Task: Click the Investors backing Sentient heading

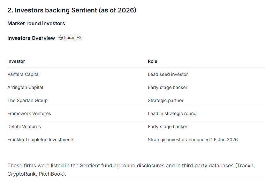Action: point(72,10)
